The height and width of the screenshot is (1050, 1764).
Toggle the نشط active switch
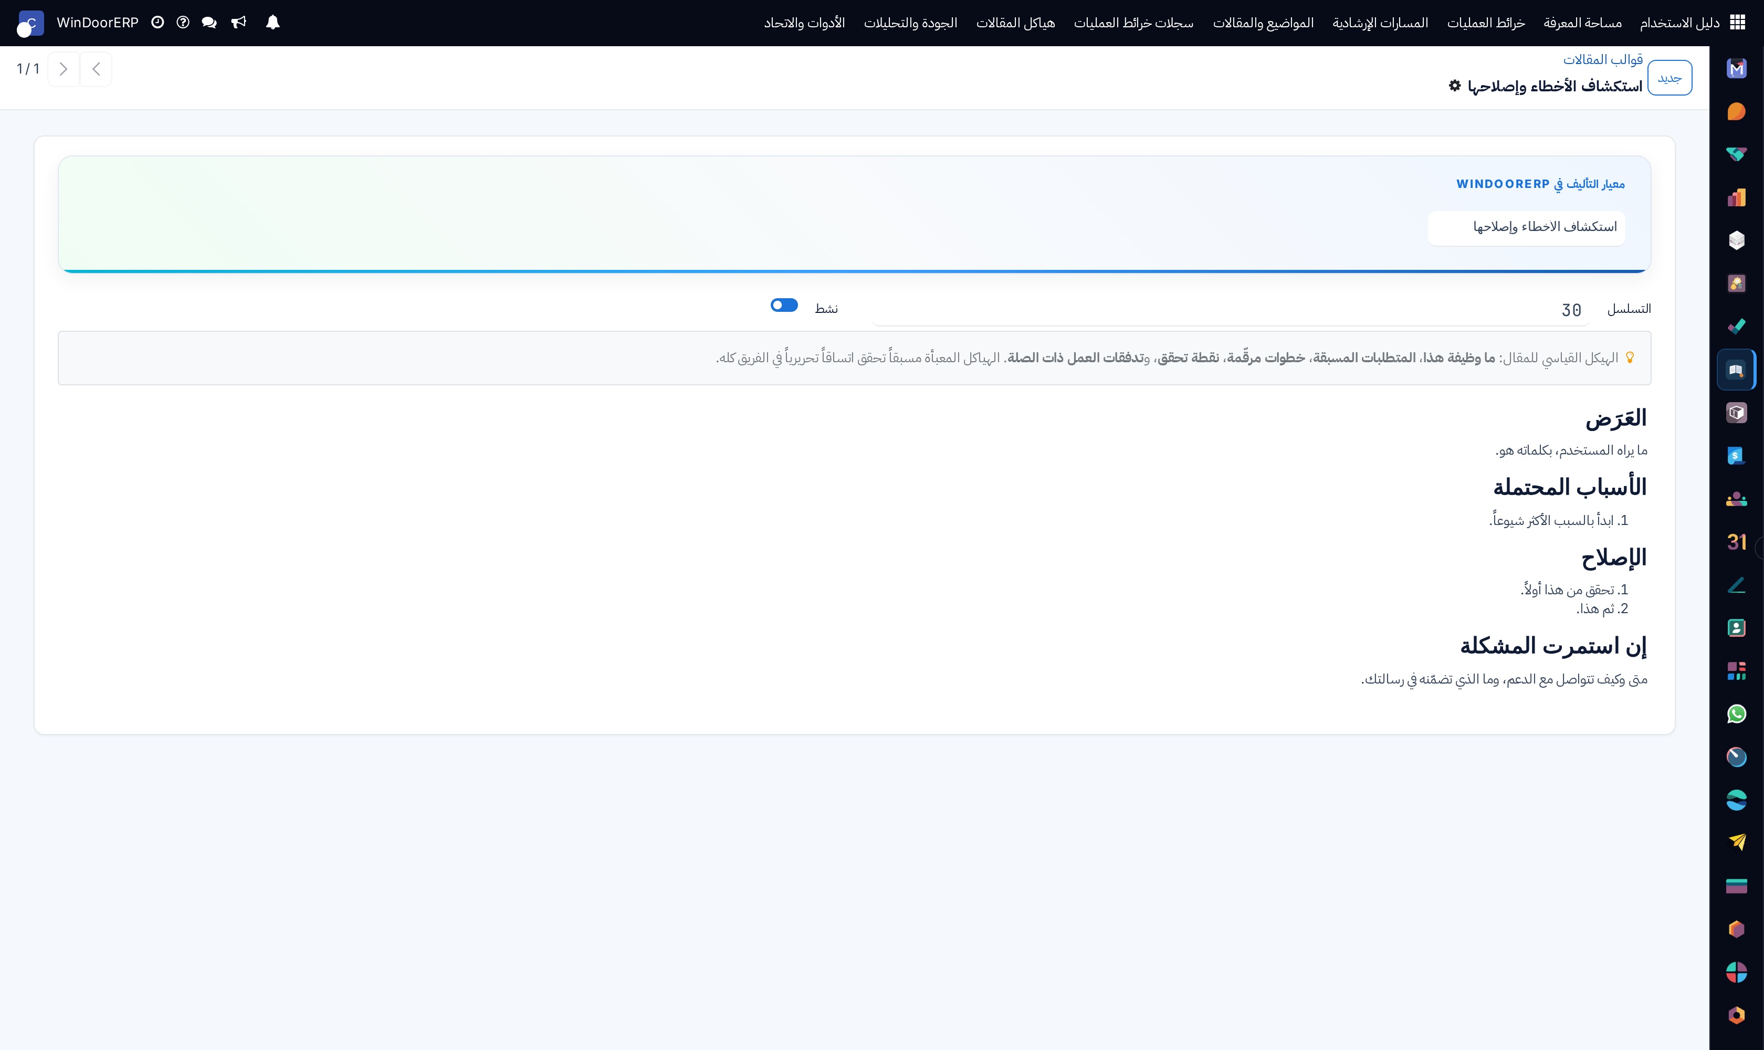tap(784, 305)
